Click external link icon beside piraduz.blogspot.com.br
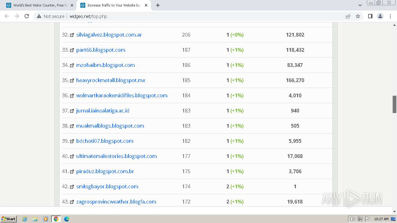397x223 pixels. (x=72, y=172)
